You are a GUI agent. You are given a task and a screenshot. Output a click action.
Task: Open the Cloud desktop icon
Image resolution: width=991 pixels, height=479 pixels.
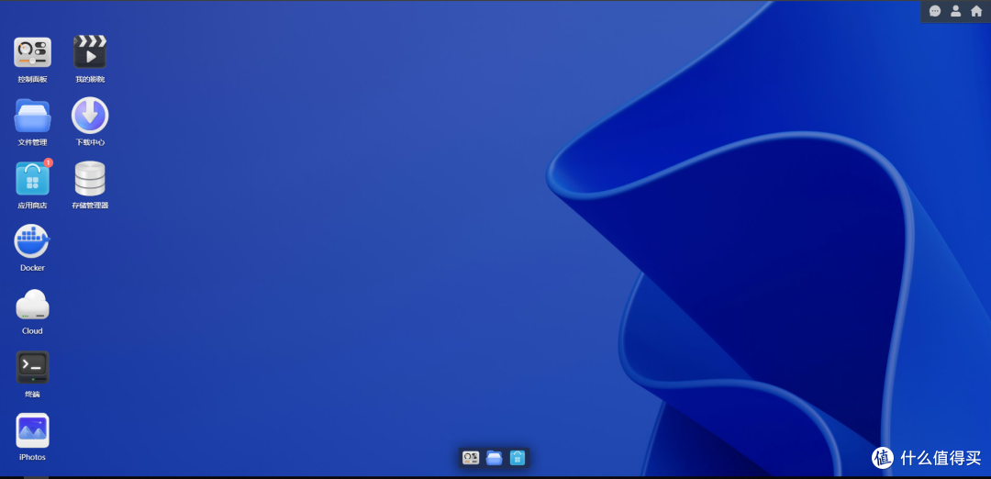tap(32, 305)
